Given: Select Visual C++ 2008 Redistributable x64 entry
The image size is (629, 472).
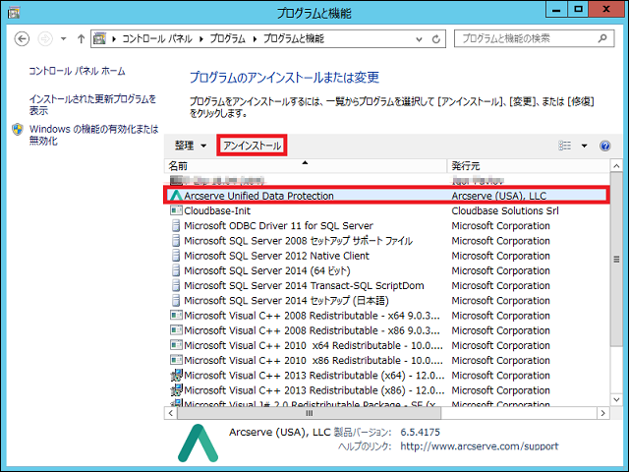Looking at the screenshot, I should pyautogui.click(x=312, y=316).
